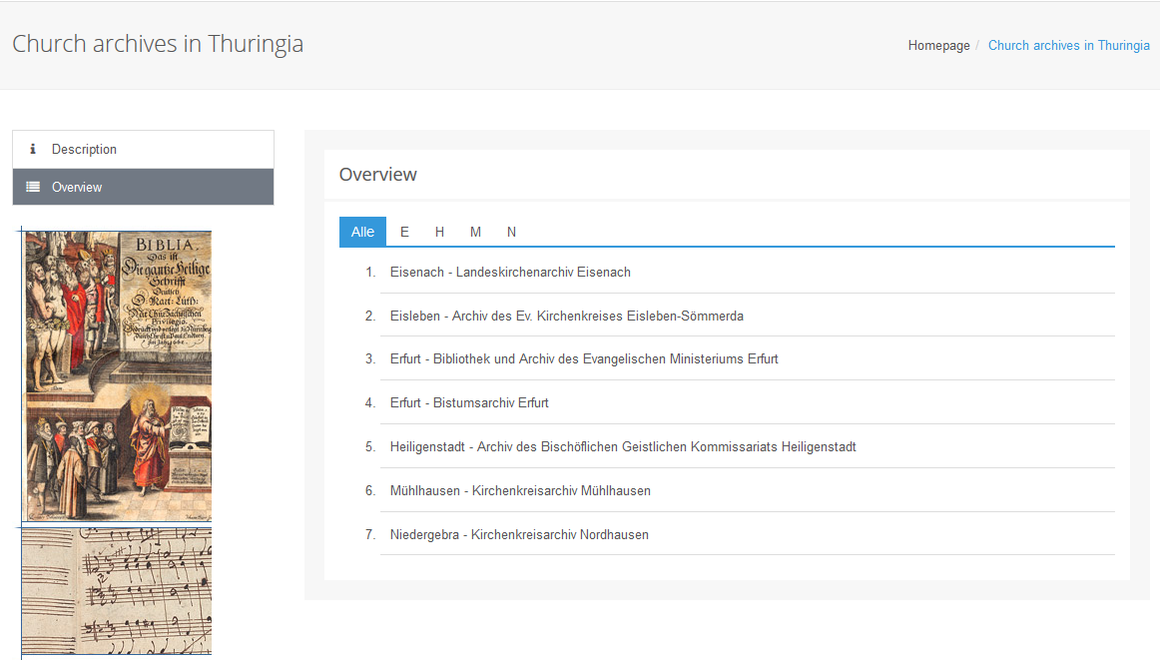Click the Biblia title page image
Viewport: 1160px width, 660px height.
118,376
